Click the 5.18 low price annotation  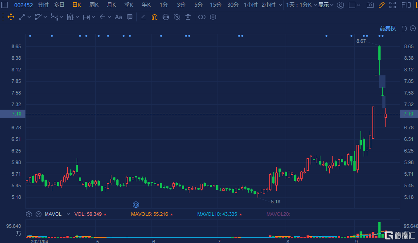[275, 202]
